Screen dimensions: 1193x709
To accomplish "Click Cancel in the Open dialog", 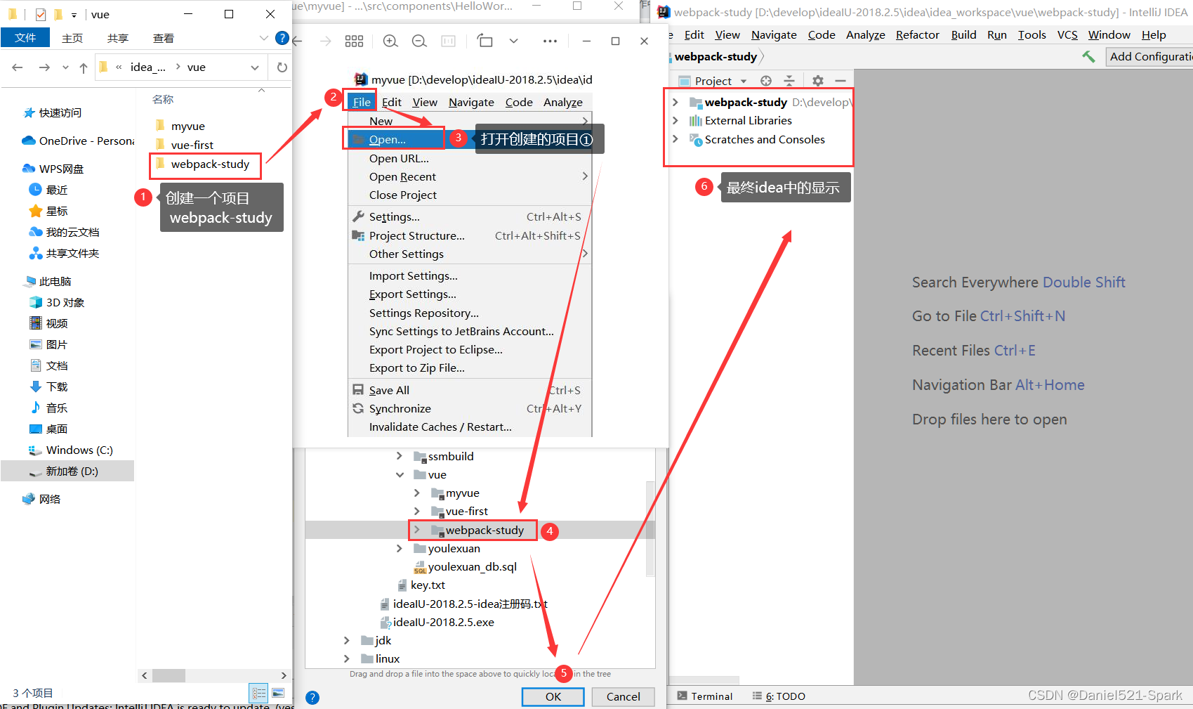I will pyautogui.click(x=624, y=696).
